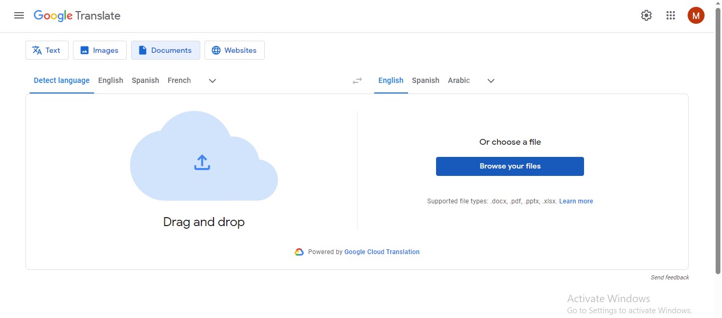Click the Google Translate logo
Screen dimensions: 722x318
(77, 16)
